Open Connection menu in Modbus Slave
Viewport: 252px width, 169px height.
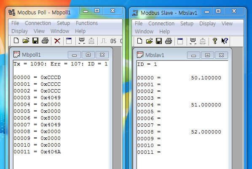[161, 24]
